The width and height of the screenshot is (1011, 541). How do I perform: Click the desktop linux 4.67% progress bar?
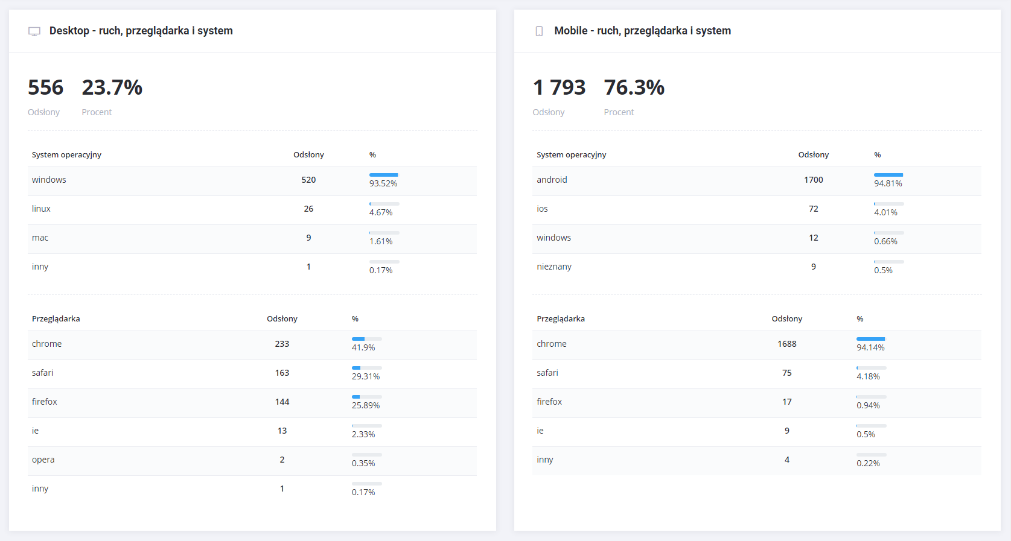tap(384, 204)
